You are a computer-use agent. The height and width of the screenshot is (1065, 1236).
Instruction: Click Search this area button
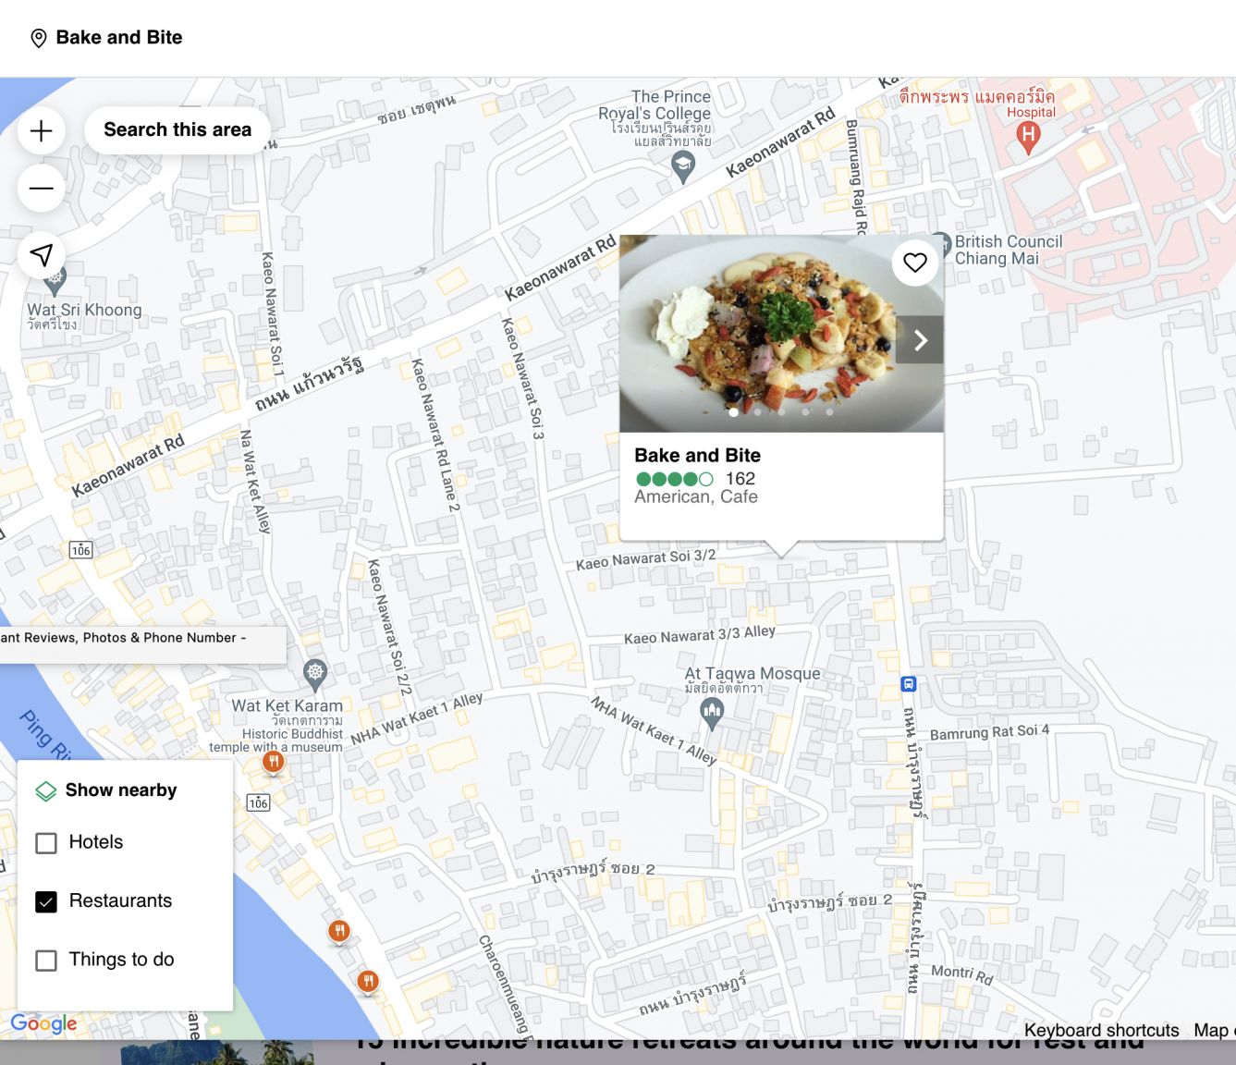[x=177, y=130]
